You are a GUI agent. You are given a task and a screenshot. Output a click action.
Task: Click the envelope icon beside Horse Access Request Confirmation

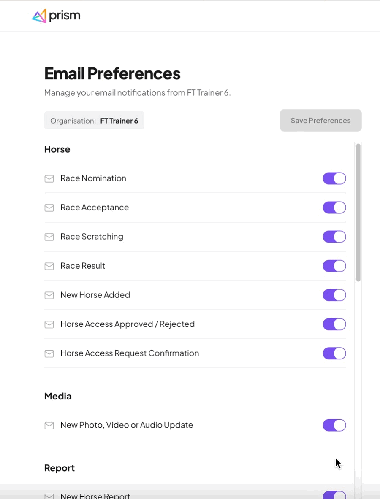(x=49, y=353)
